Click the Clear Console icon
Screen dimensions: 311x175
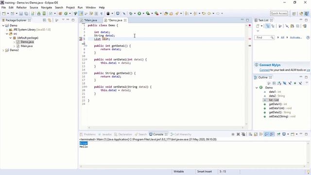[x=251, y=134]
